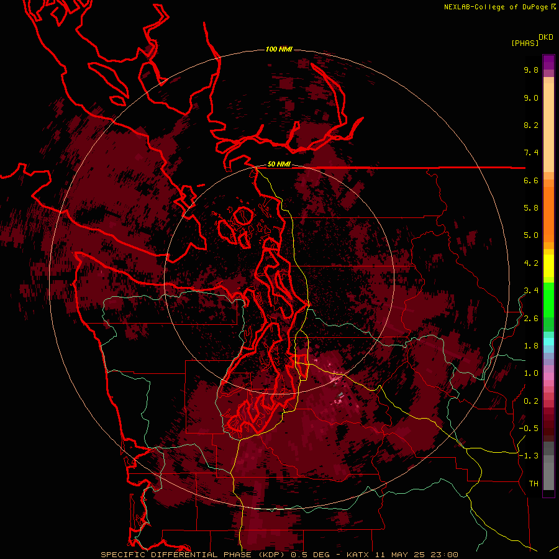Viewport: 559px width, 559px height.
Task: Click the 0.2 legend value
Action: [531, 401]
